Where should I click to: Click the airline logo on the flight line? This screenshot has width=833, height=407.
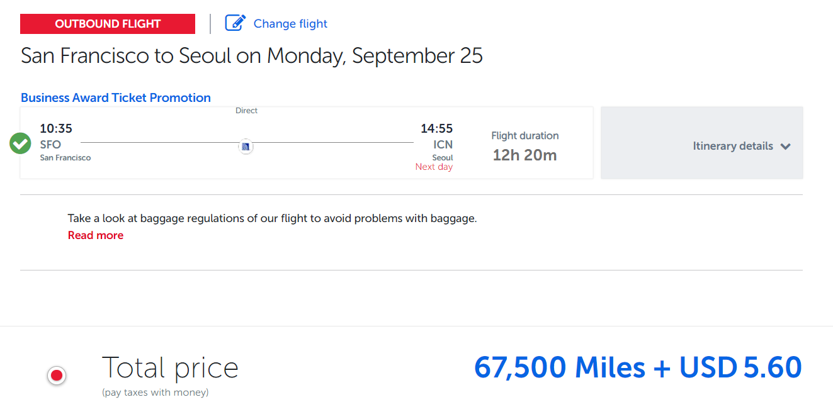pos(246,146)
